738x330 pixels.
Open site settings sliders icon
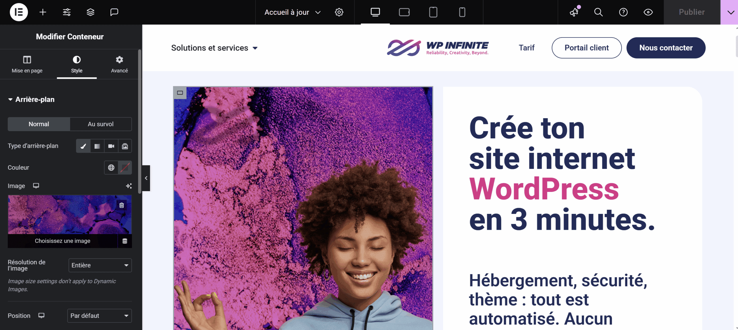pos(67,12)
